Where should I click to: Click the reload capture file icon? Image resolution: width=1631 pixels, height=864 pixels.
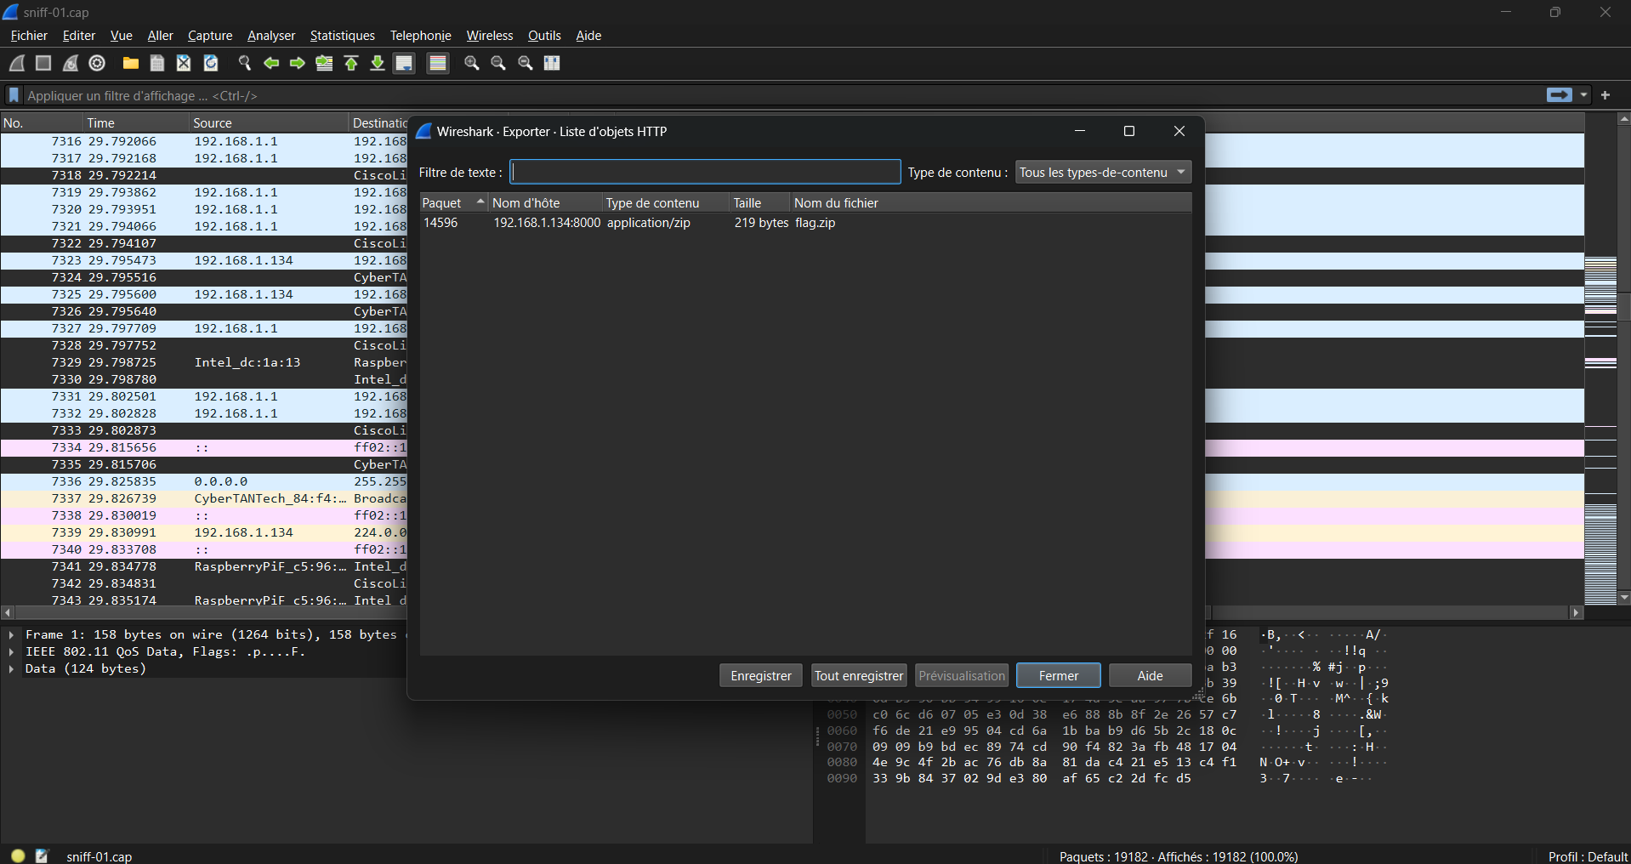(x=211, y=63)
